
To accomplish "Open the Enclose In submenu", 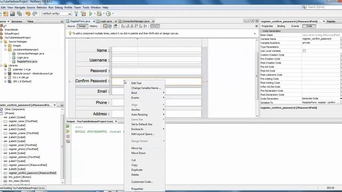I will click(x=145, y=129).
